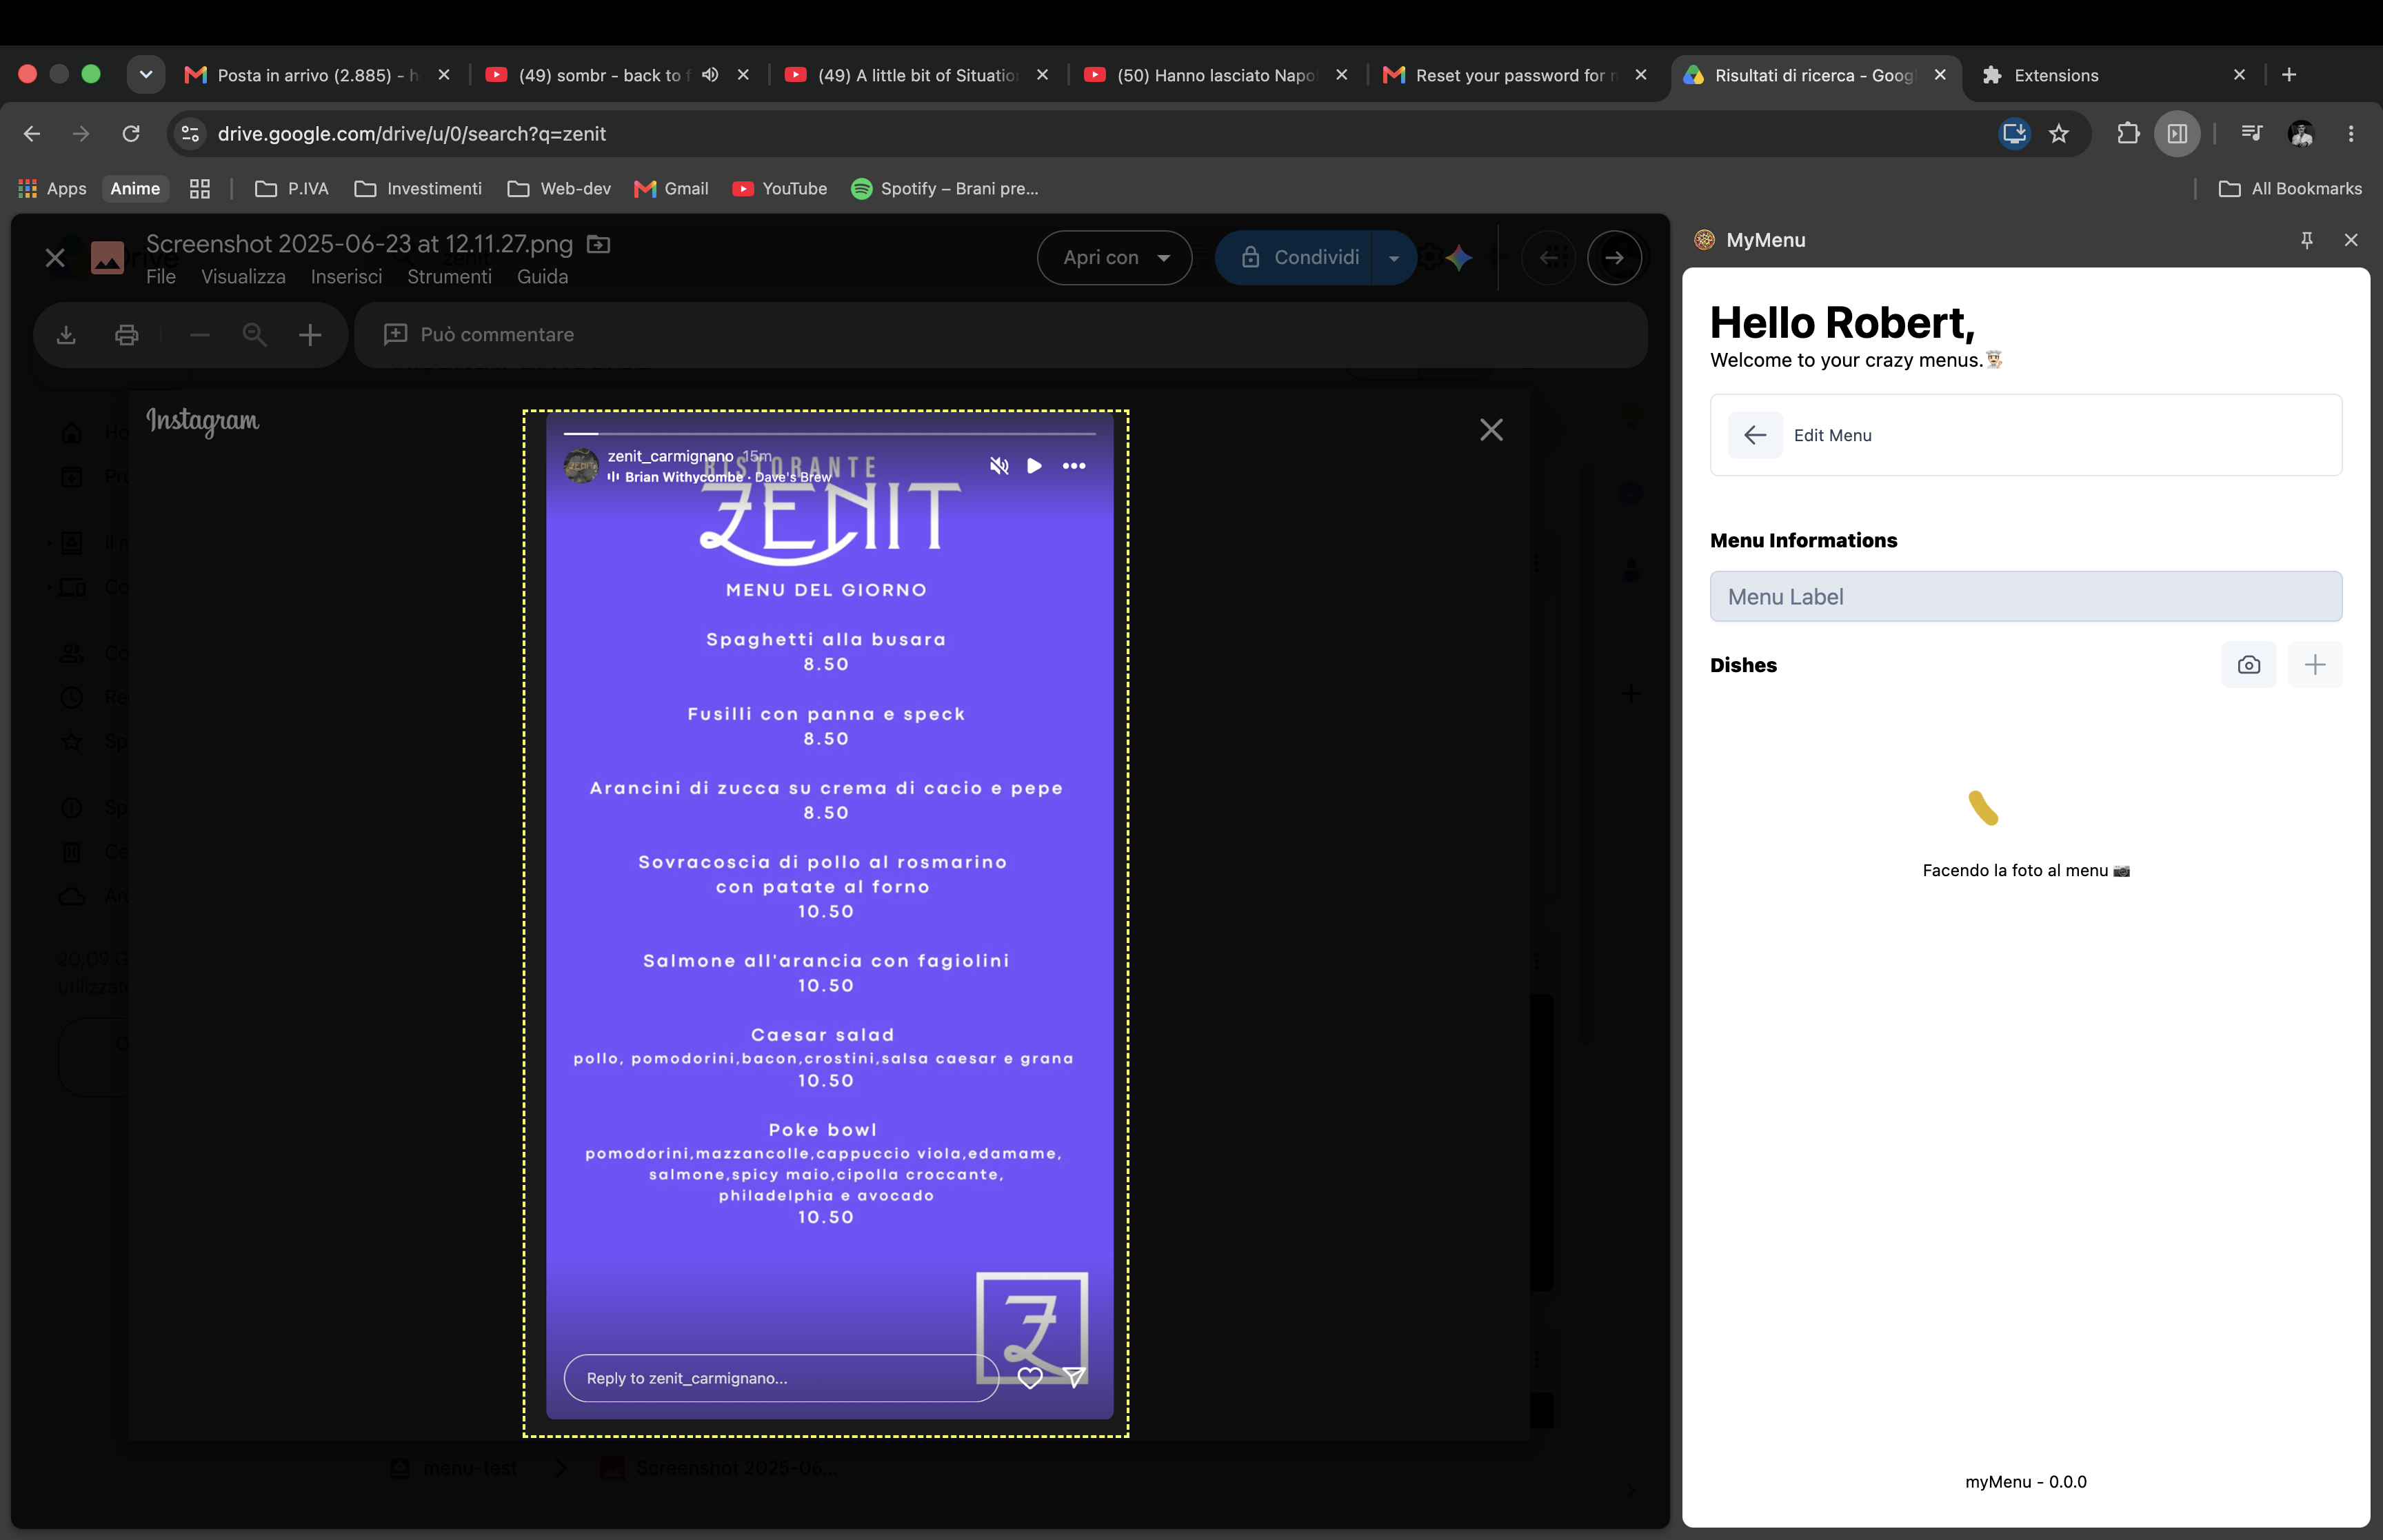Navigate back in the browser
The height and width of the screenshot is (1540, 2383).
point(32,134)
